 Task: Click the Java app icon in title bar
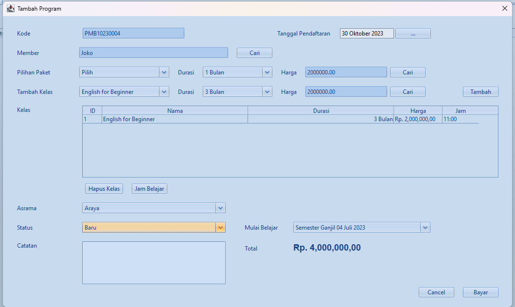[11, 9]
